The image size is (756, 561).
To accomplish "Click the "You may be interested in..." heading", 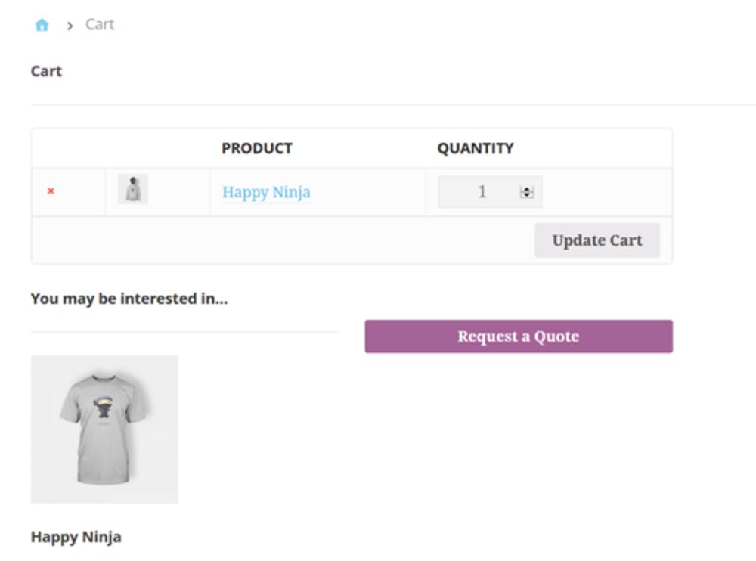I will point(129,299).
